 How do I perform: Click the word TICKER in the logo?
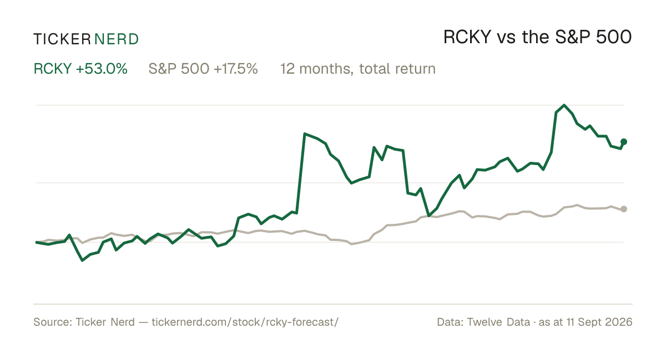pyautogui.click(x=62, y=39)
